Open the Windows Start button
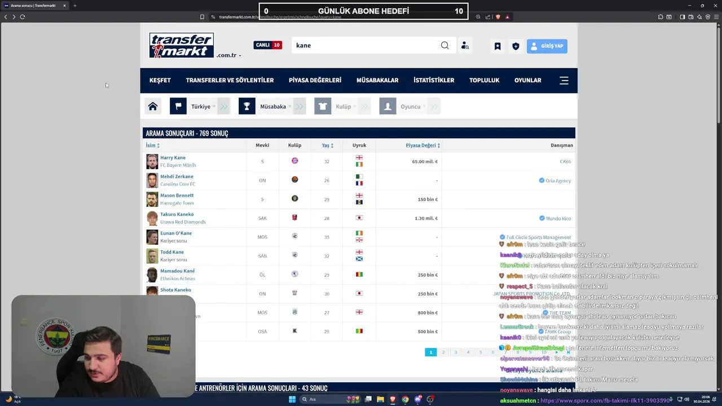This screenshot has height=406, width=722. click(292, 399)
